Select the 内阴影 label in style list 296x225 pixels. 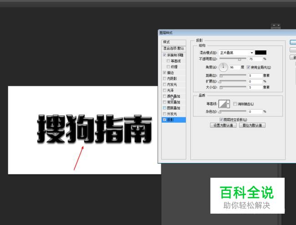[x=172, y=78]
